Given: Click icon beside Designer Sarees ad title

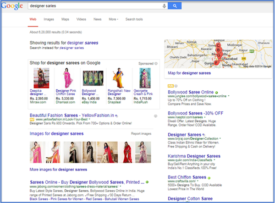Looking at the screenshot, I should pos(203,135).
